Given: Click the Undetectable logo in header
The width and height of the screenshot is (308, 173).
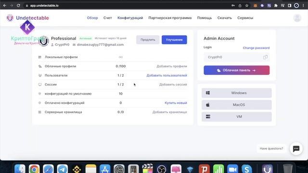Looking at the screenshot, I should (x=27, y=18).
